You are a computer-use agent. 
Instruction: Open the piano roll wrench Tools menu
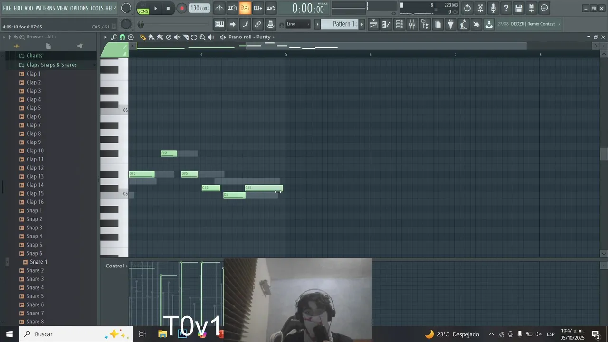coord(114,37)
